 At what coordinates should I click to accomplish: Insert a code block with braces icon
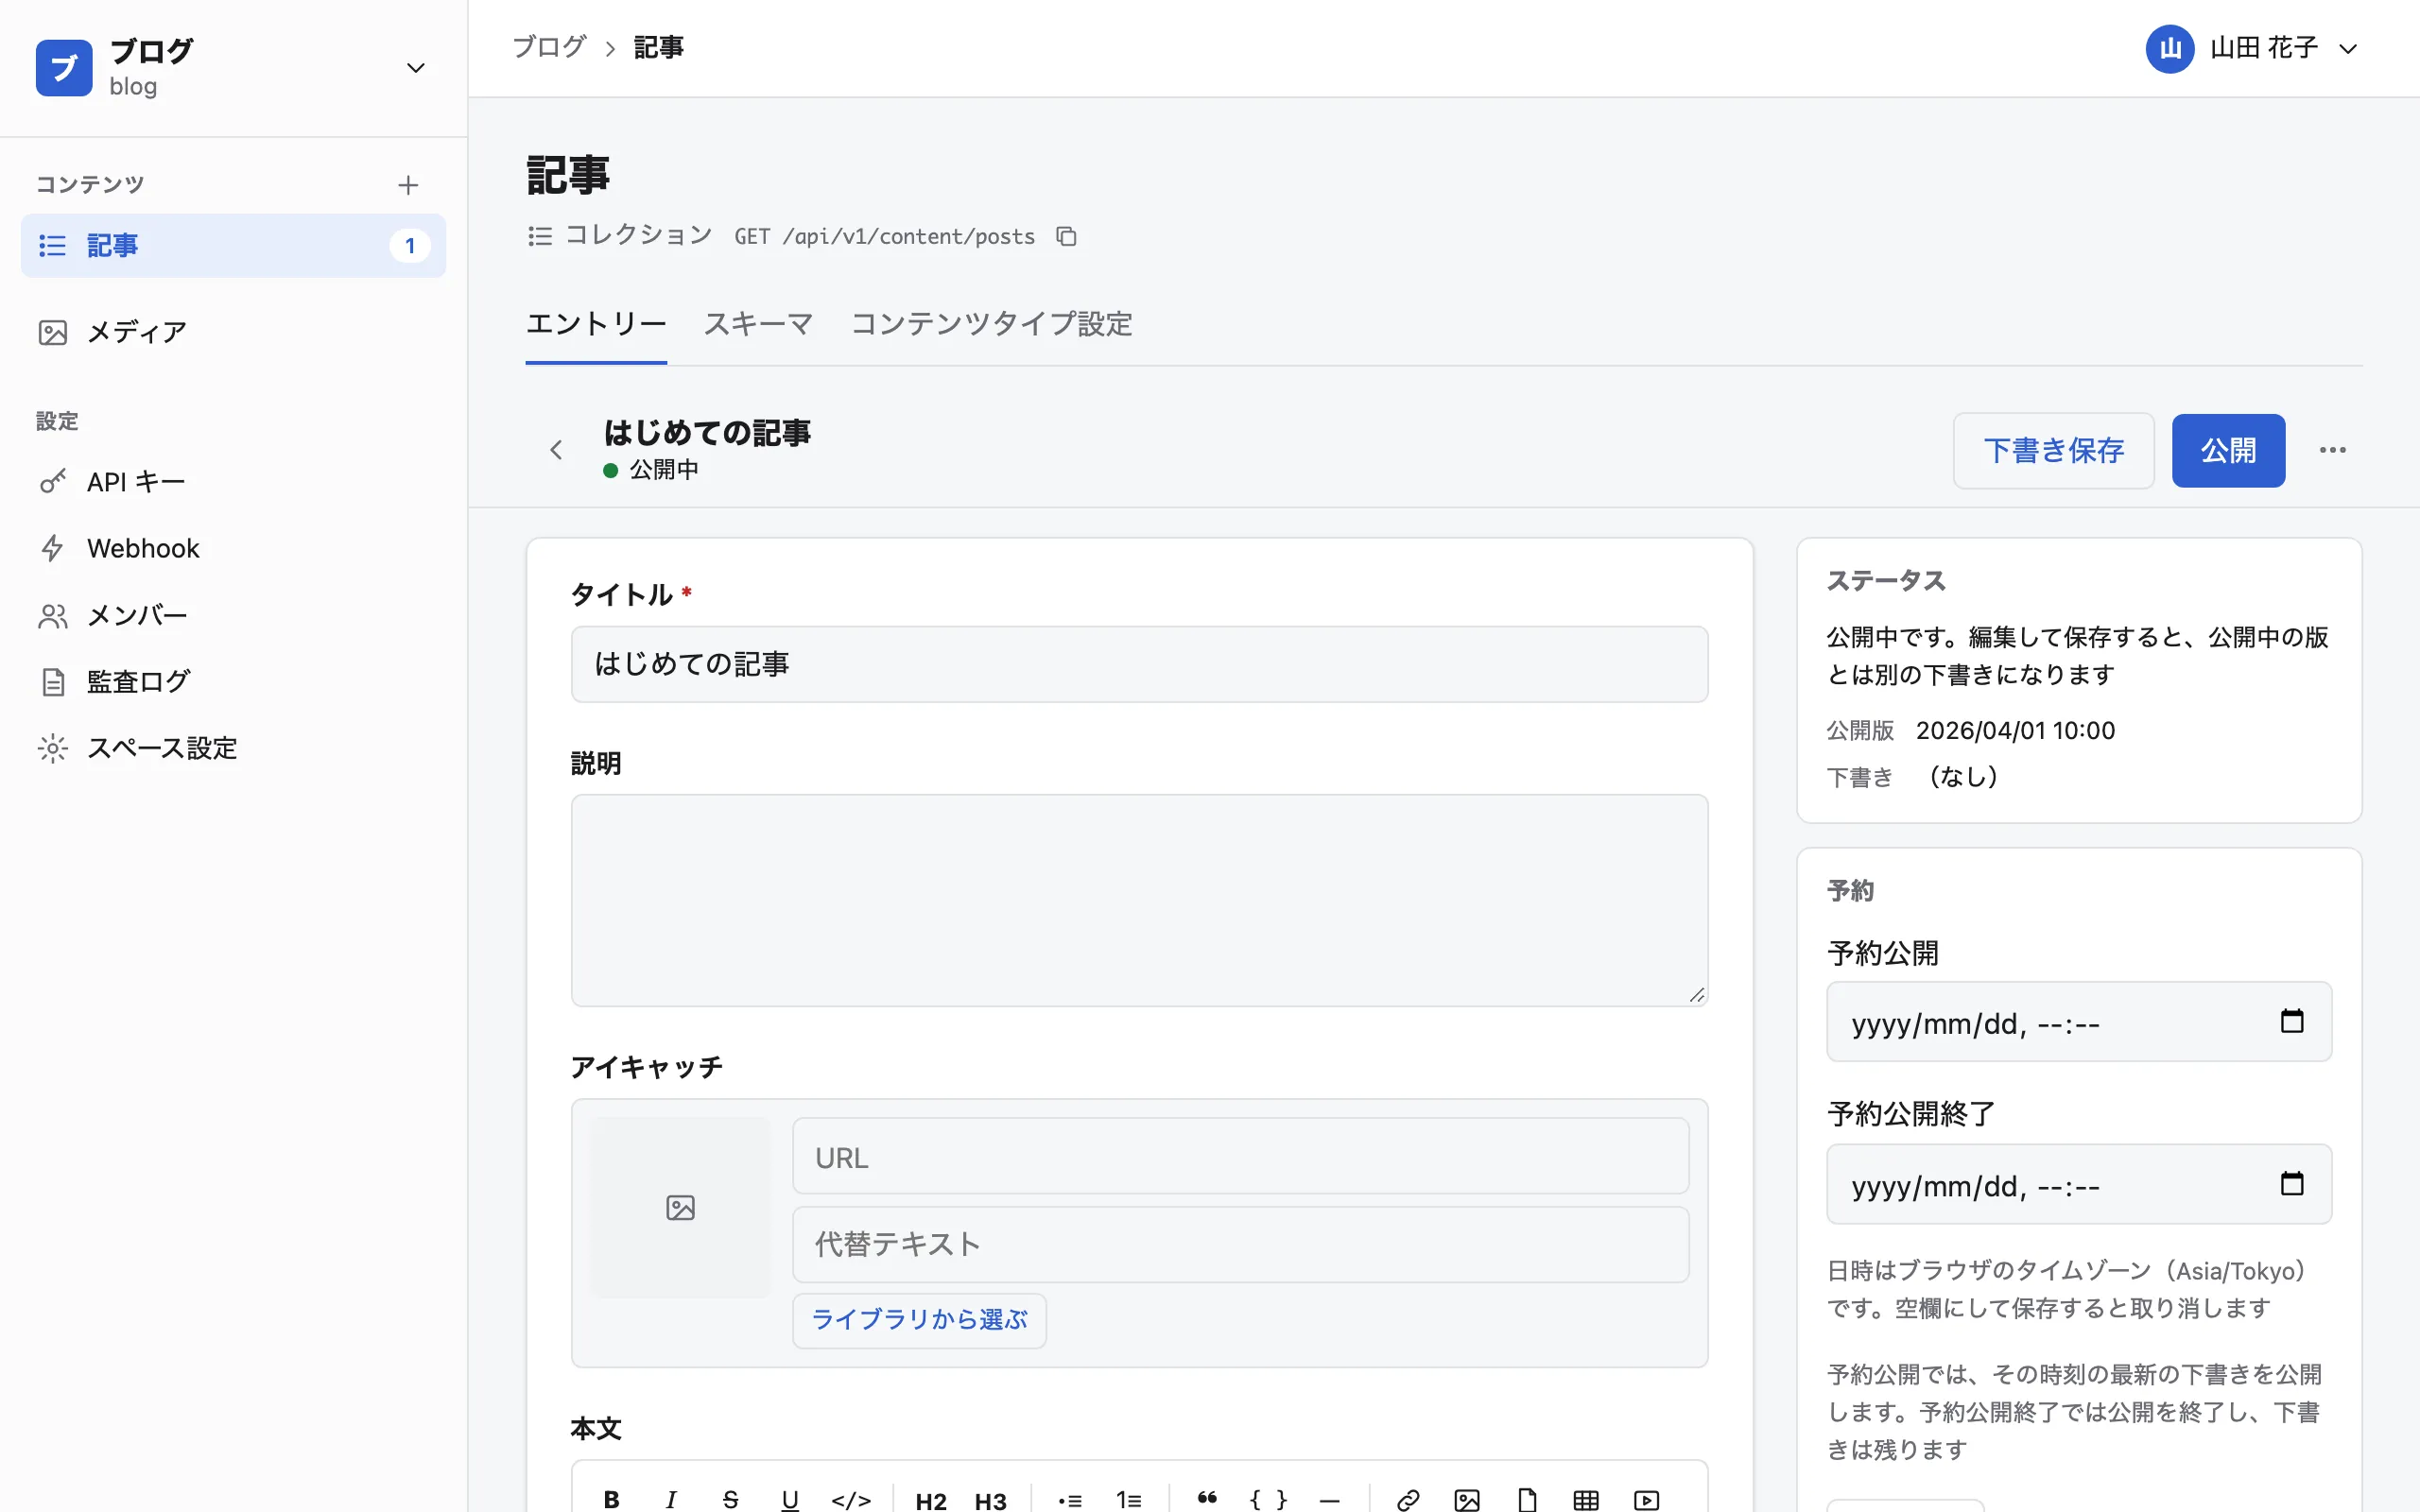[1268, 1499]
